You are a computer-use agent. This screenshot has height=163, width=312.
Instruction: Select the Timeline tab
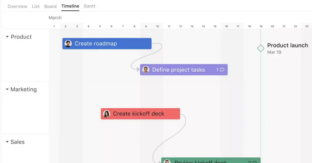point(70,6)
